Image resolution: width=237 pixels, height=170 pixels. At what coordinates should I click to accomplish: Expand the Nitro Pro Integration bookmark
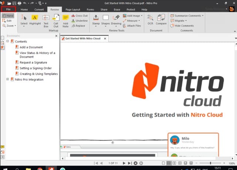point(7,79)
